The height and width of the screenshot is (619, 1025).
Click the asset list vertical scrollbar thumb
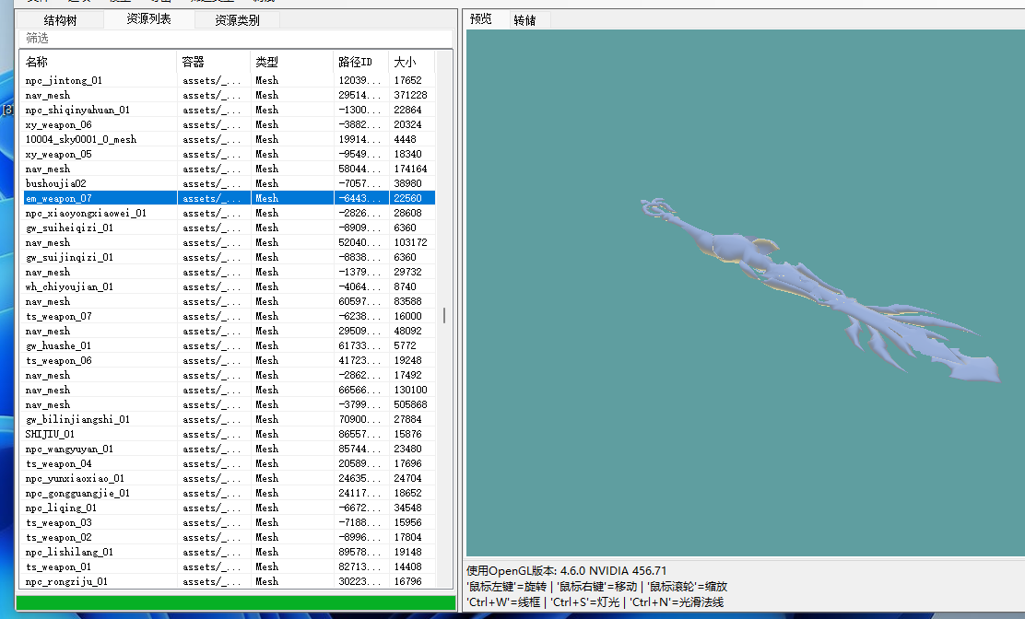click(444, 315)
